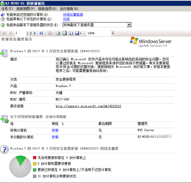The image size is (191, 183).
Task: Click 安全更新程序 classification value
Action: [x=66, y=79]
